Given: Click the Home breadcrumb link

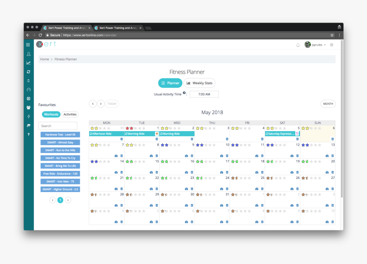Looking at the screenshot, I should [x=44, y=59].
